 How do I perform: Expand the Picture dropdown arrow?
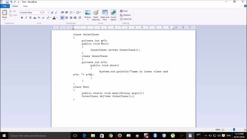(x=88, y=20)
